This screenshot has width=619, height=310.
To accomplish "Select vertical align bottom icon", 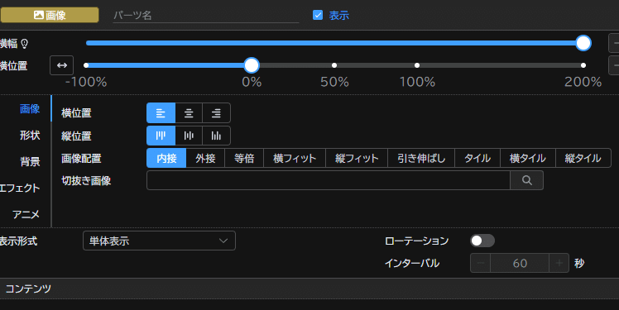I will 216,136.
